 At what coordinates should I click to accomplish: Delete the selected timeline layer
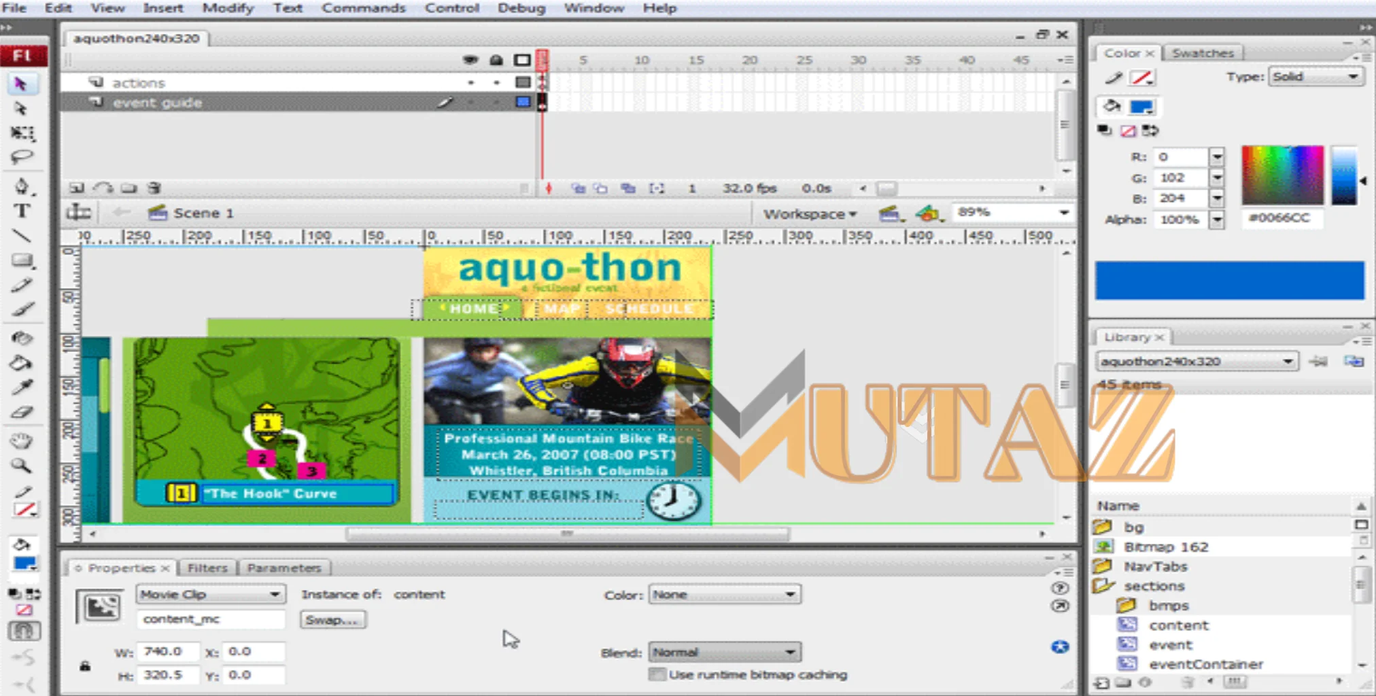[155, 188]
